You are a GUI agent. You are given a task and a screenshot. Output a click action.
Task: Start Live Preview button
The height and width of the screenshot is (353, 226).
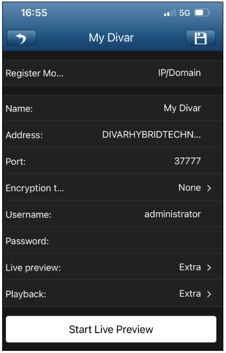coord(111,329)
